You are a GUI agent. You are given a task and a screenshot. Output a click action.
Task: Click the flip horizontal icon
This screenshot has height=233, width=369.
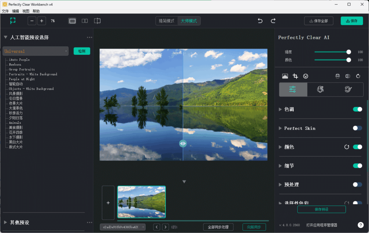[x=348, y=76]
